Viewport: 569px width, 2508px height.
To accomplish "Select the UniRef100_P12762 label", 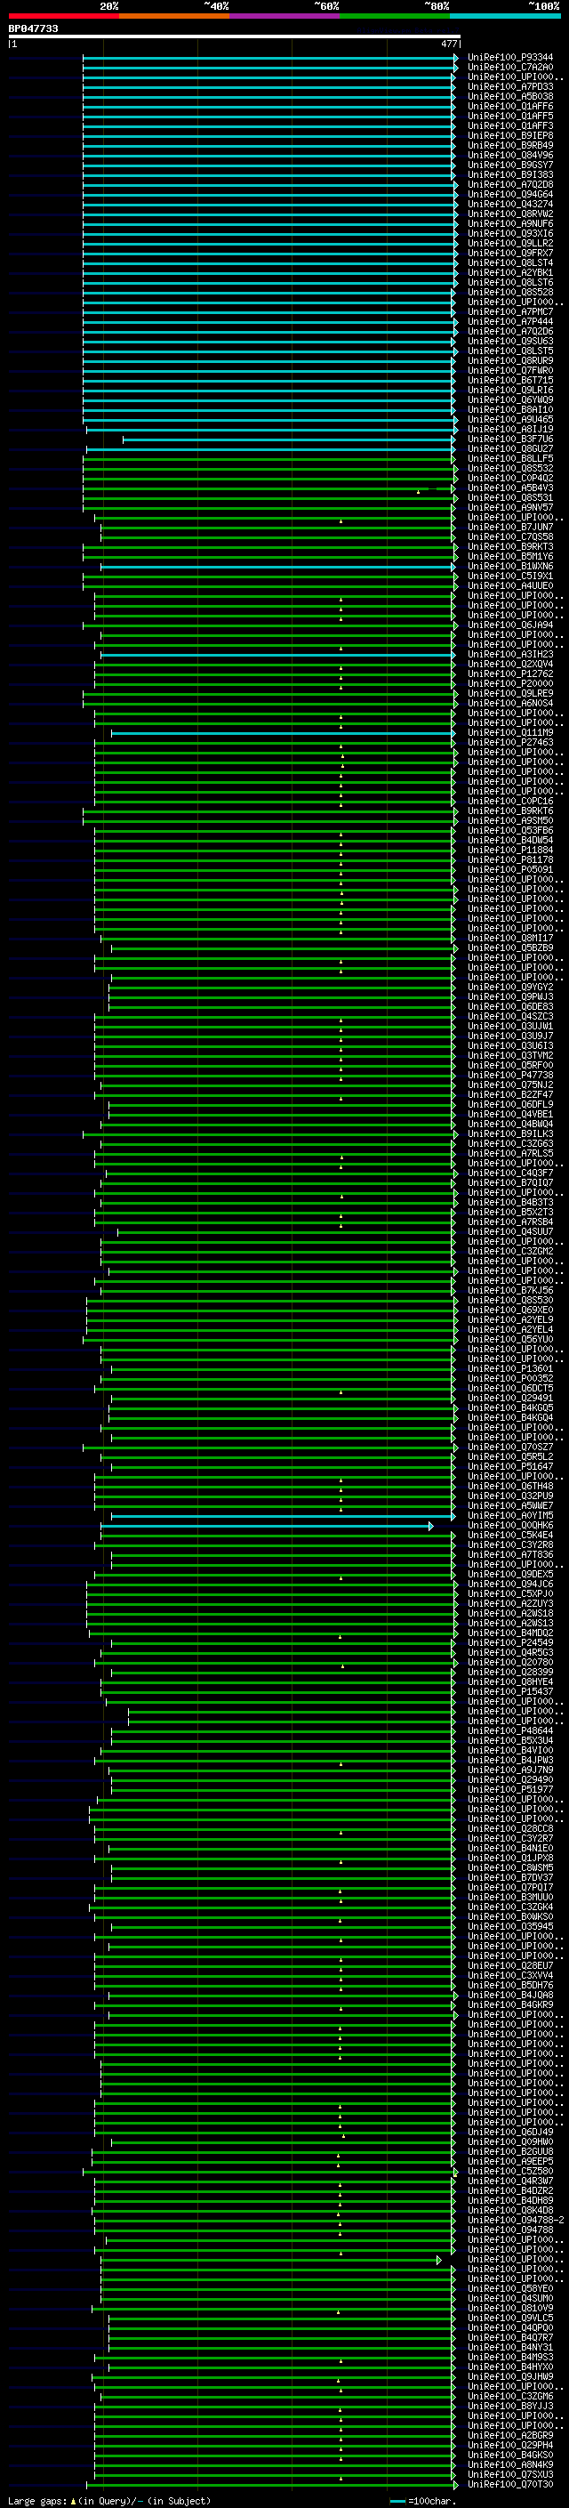I will click(x=509, y=673).
